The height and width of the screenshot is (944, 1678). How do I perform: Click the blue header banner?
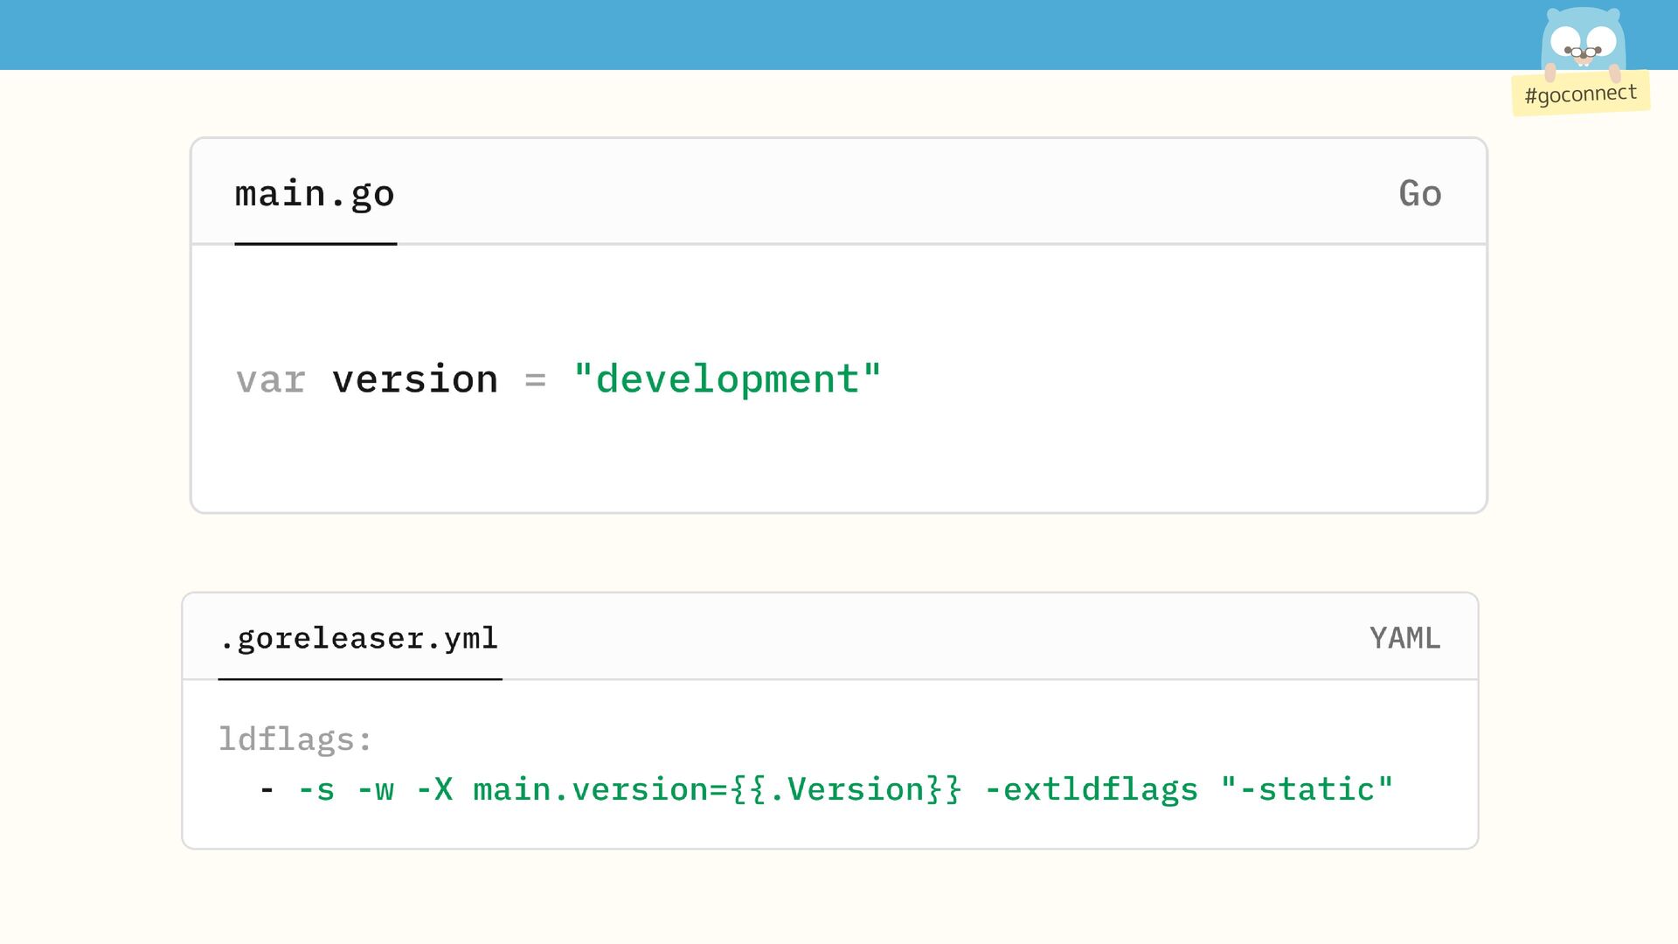click(x=787, y=35)
